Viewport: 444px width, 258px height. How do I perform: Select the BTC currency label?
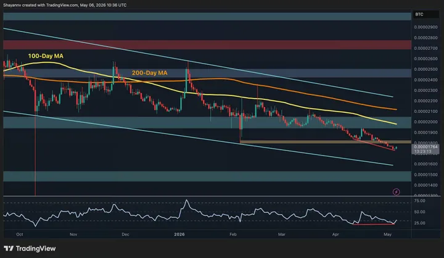(x=419, y=14)
